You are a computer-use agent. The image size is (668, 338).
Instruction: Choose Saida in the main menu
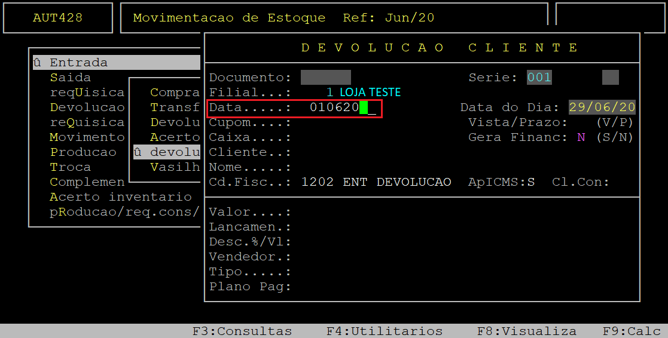[70, 78]
